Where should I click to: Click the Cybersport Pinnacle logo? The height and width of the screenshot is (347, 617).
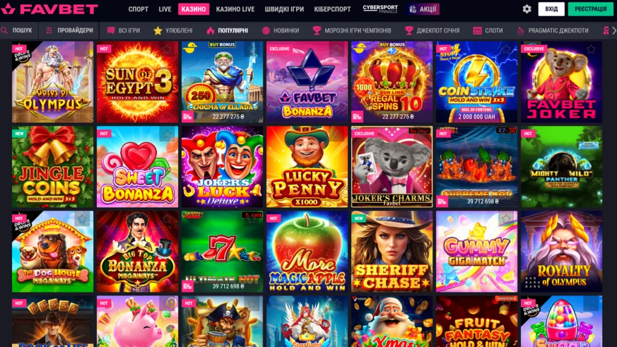point(380,9)
